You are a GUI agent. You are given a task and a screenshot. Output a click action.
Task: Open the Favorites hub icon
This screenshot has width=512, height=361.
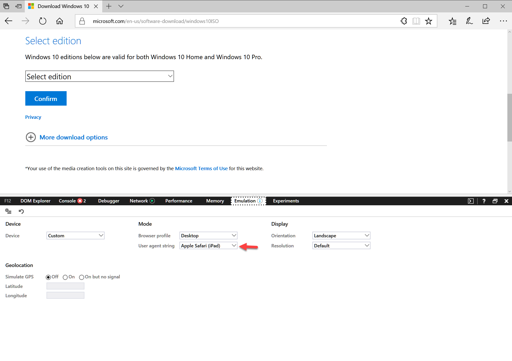coord(453,21)
